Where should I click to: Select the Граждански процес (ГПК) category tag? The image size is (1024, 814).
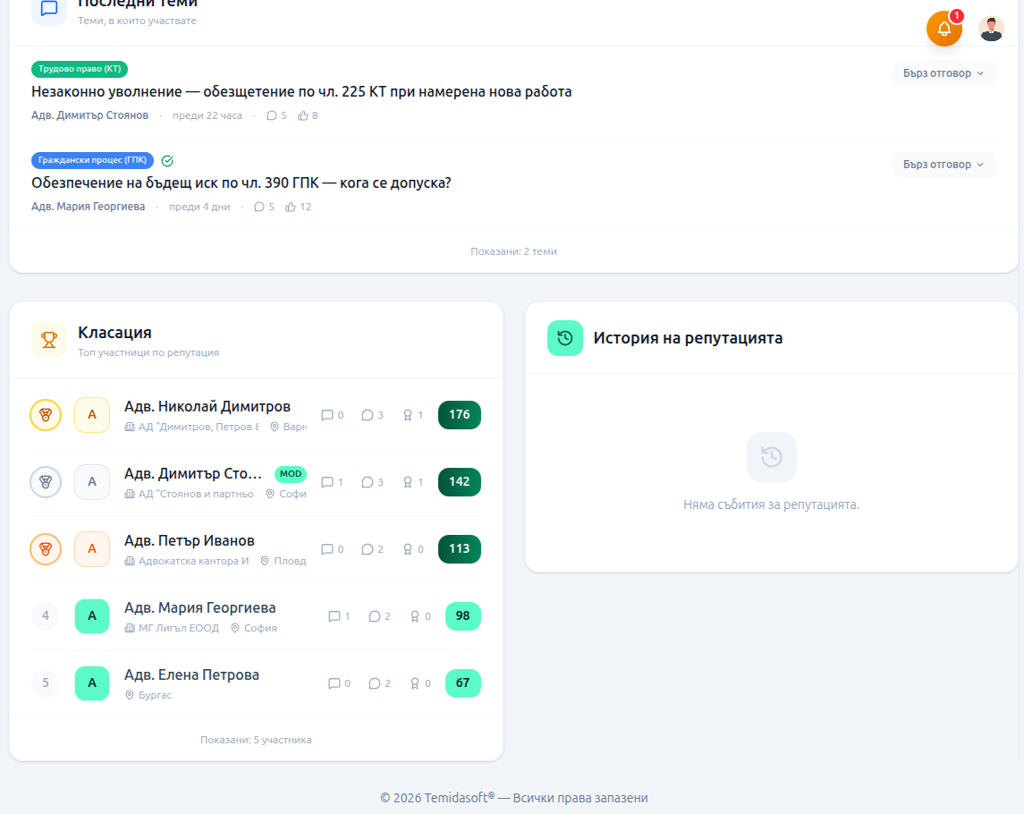click(92, 160)
